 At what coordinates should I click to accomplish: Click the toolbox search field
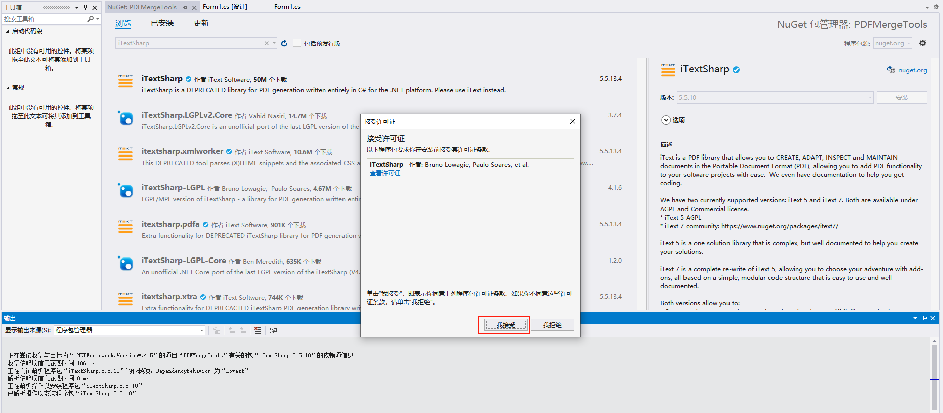pyautogui.click(x=45, y=19)
